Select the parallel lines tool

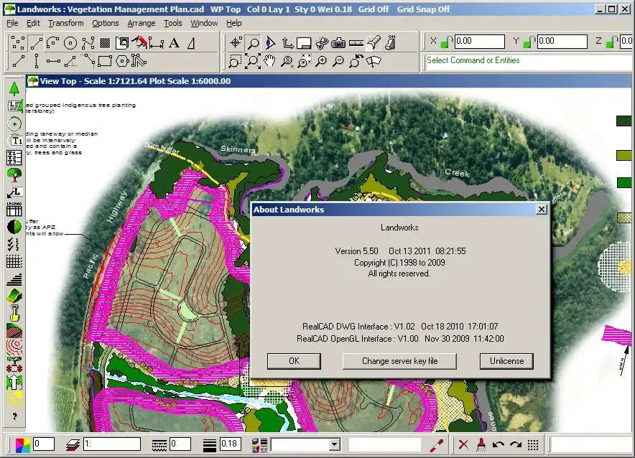(139, 61)
